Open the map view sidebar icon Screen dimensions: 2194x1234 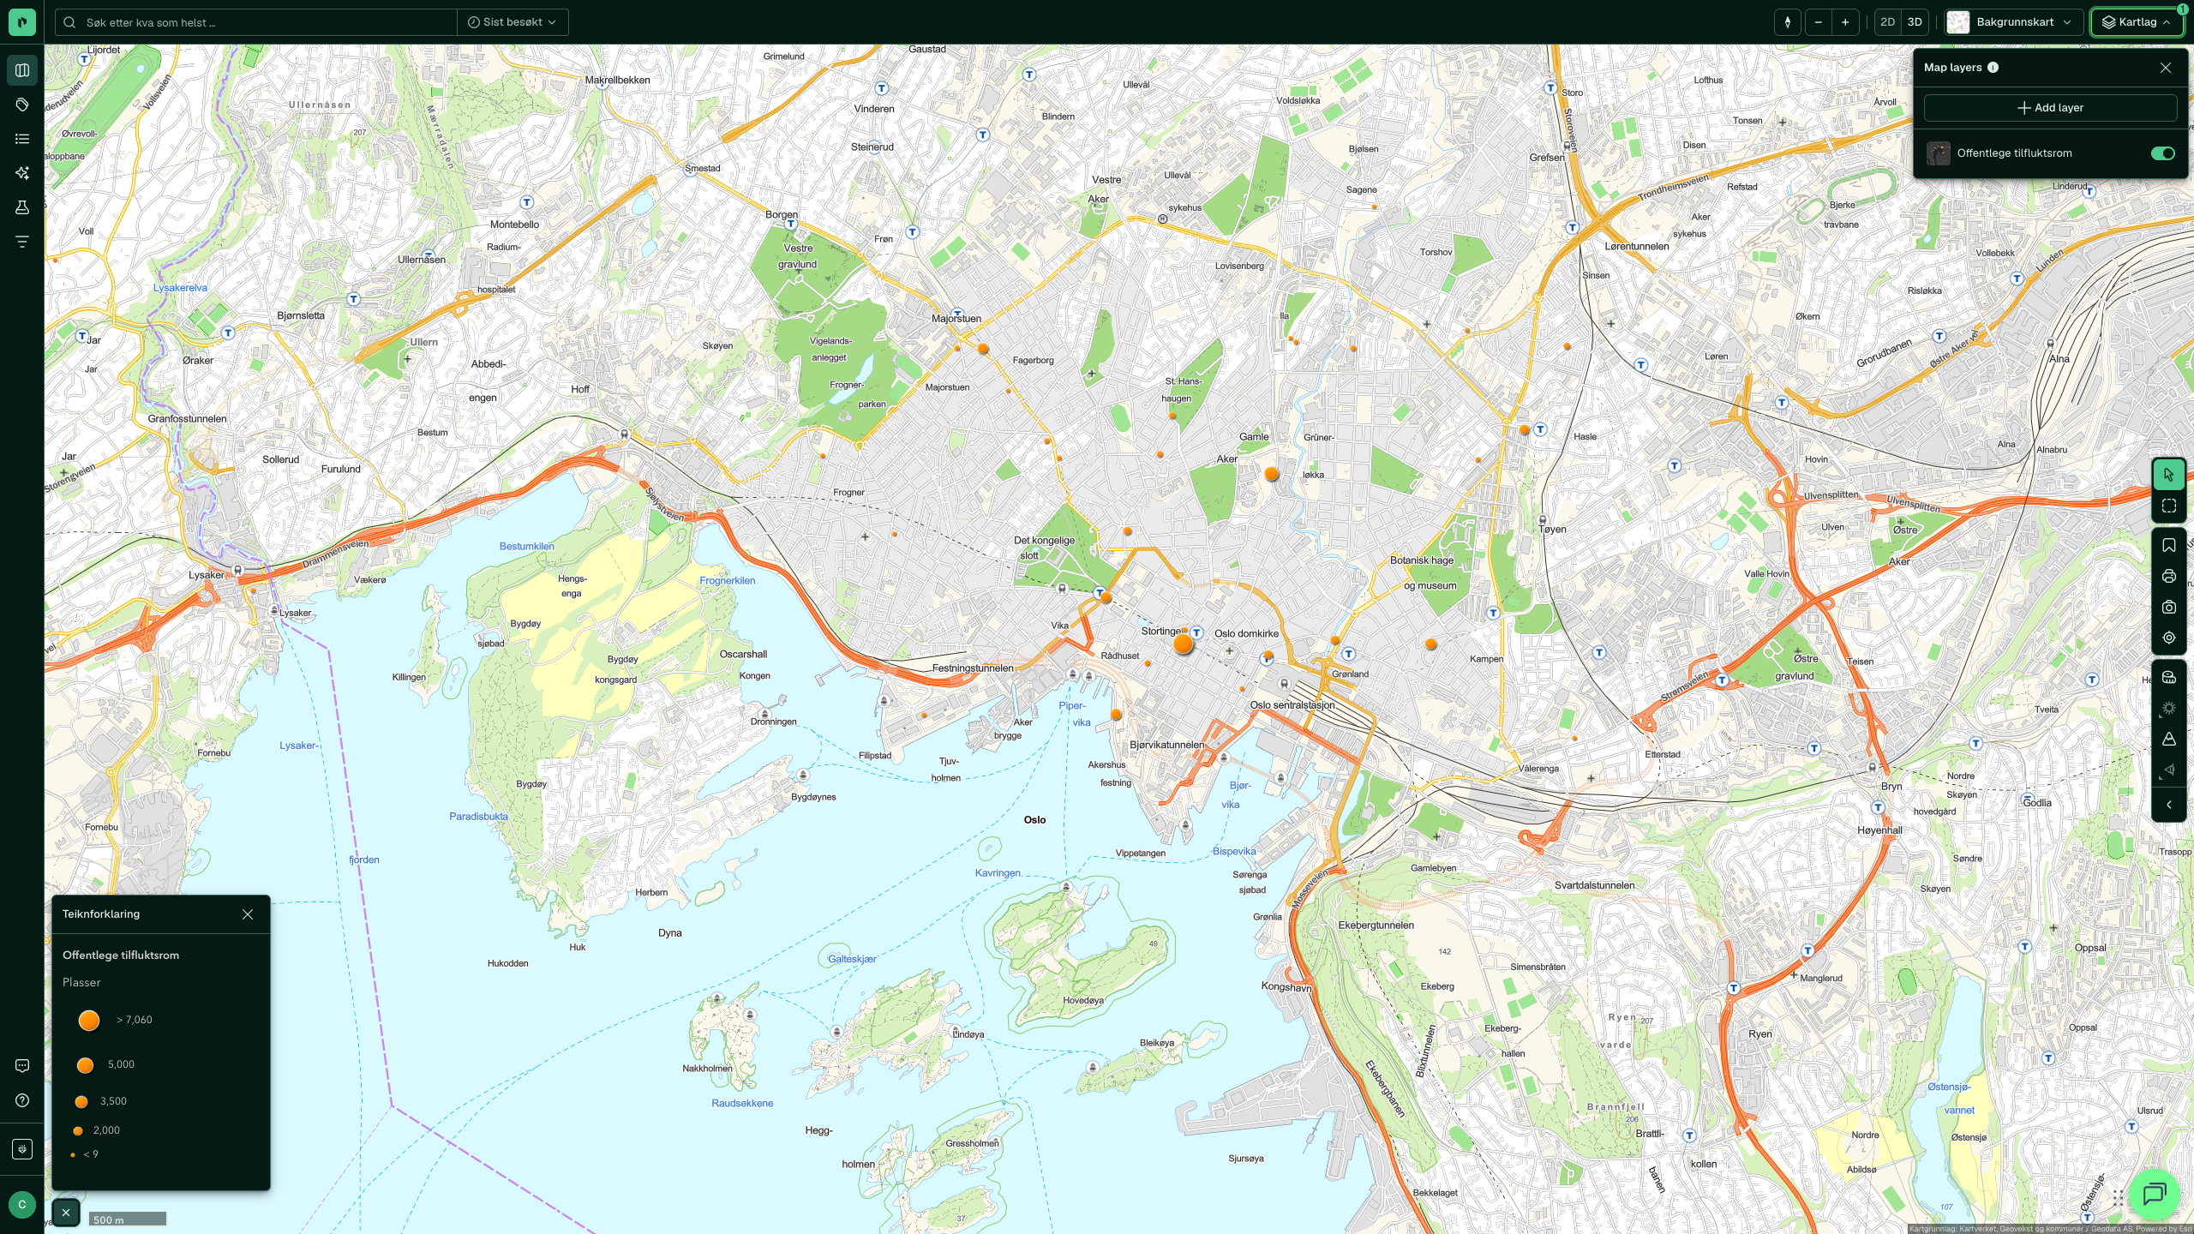point(22,70)
